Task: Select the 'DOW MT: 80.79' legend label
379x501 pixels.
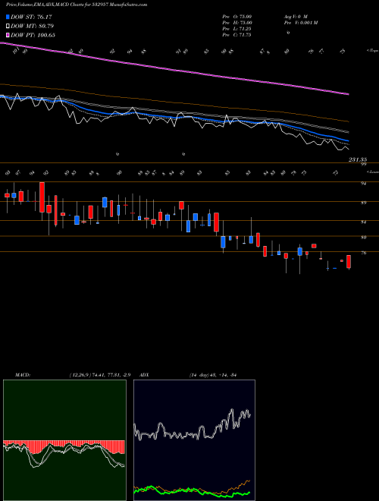Action: click(32, 26)
